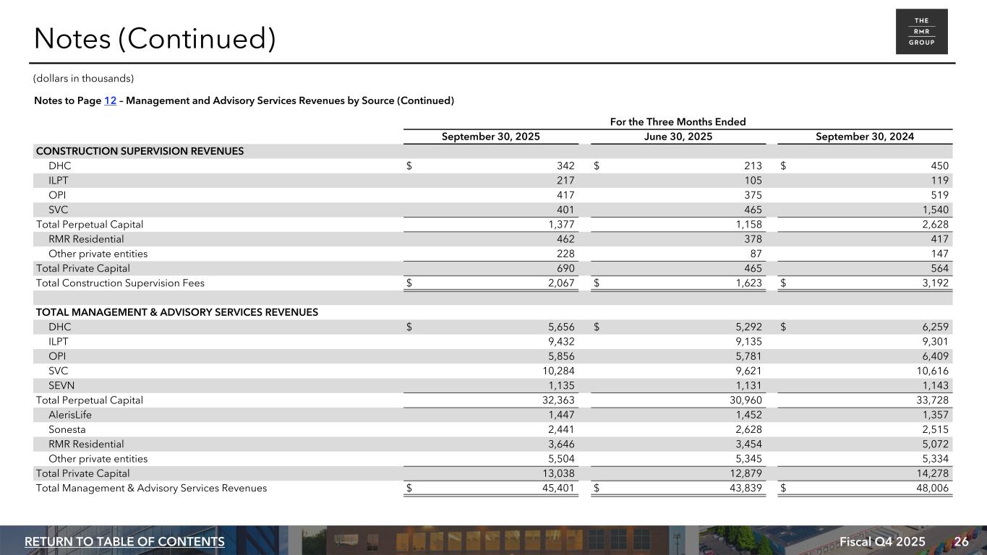Screen dimensions: 987x555
Task: Click the June 30, 2025 column header
Action: (x=678, y=137)
